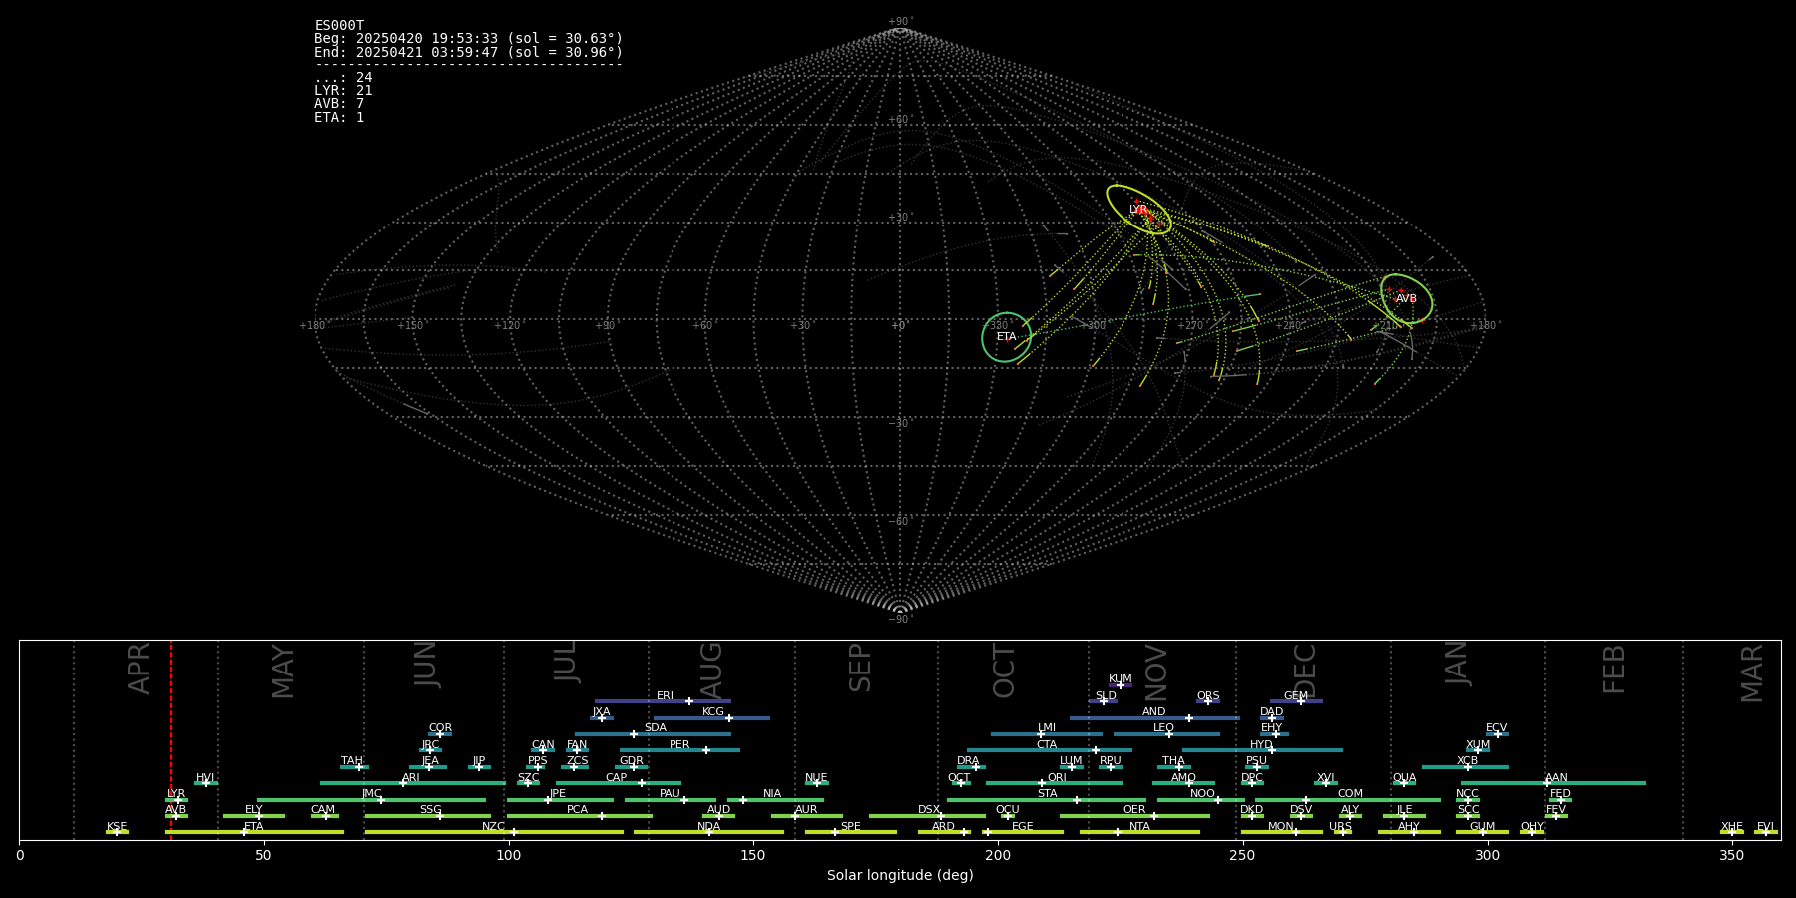
Task: Click the ERI shower label
Action: tap(665, 696)
